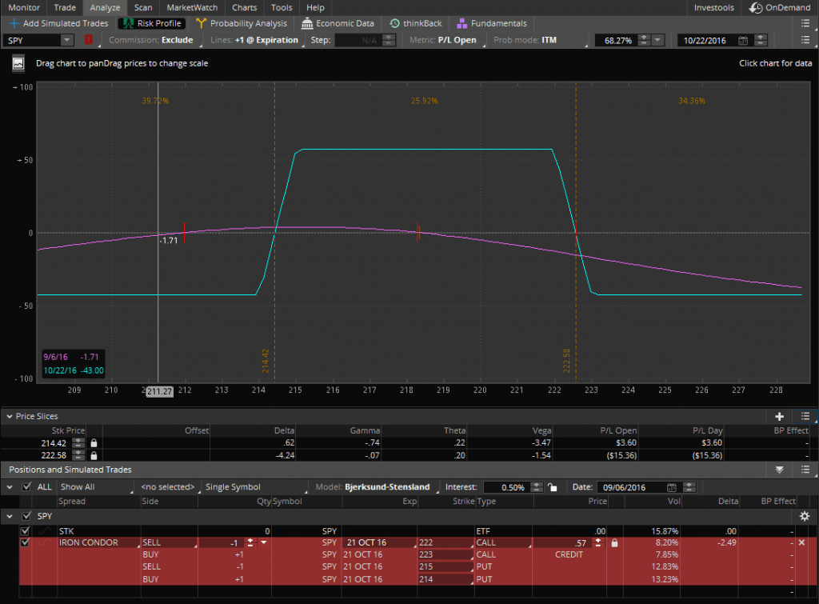Open Price Slices menu icon

[x=805, y=417]
